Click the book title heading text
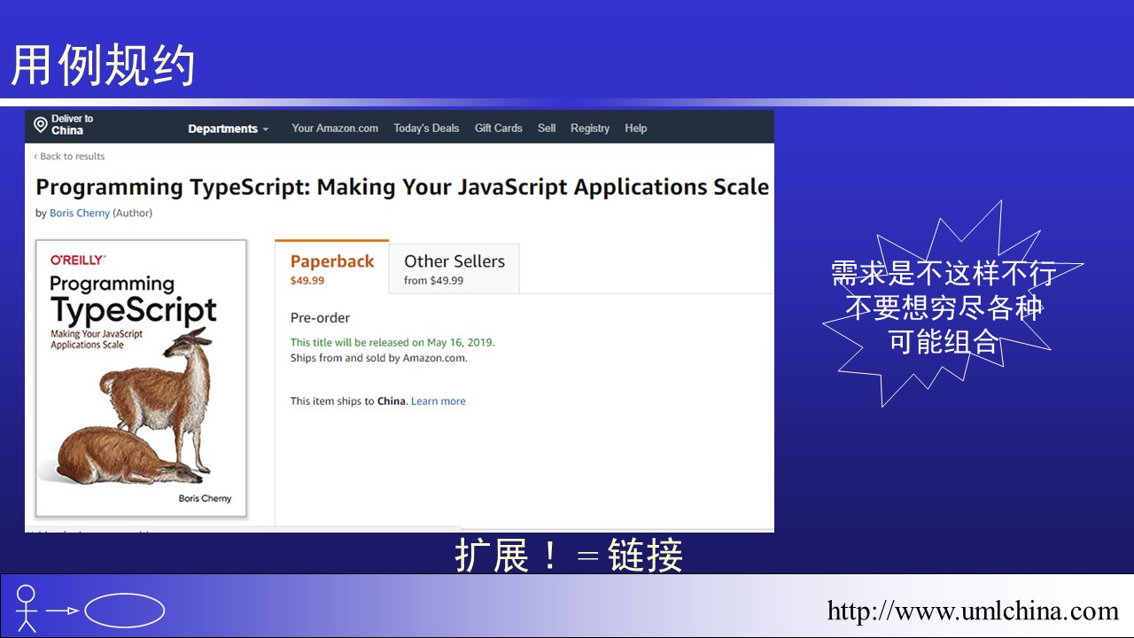This screenshot has width=1134, height=638. (x=402, y=188)
